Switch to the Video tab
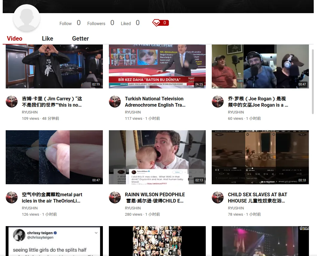 point(15,39)
